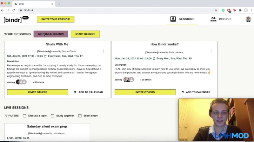
Task: Click 'created by Julia Harper' text
Action: pyautogui.click(x=54, y=133)
